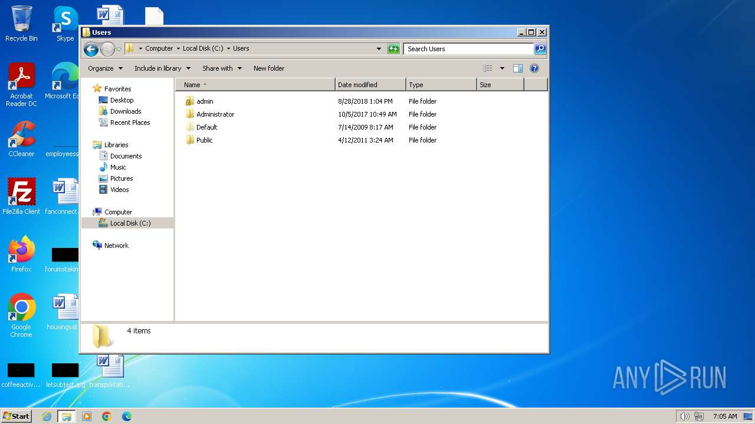
Task: Open Downloads in Favorites
Action: pos(126,111)
